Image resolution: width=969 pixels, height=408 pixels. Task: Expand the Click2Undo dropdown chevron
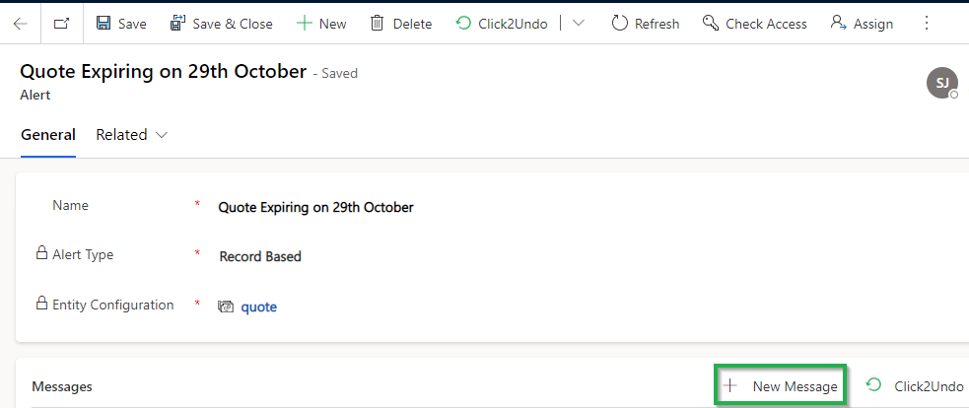(x=579, y=24)
